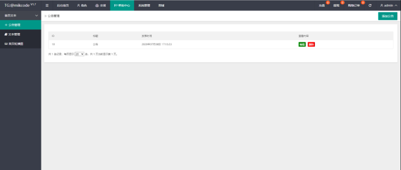Open the 角色 navigation menu
This screenshot has width=401, height=170.
[x=82, y=6]
